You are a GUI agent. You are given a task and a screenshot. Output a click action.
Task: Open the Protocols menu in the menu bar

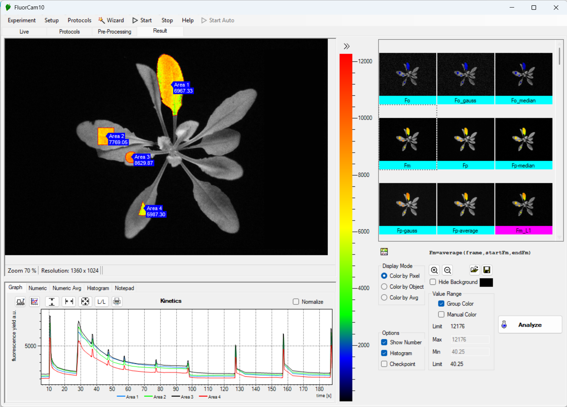click(79, 20)
